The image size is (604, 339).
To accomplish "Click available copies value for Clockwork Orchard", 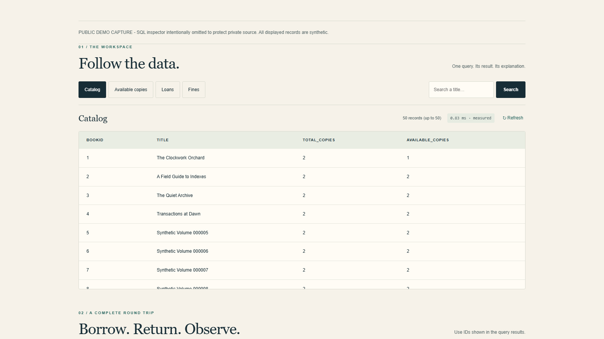I will click(x=408, y=158).
